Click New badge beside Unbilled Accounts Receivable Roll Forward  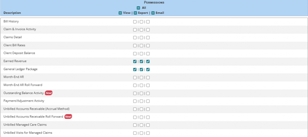(68, 117)
